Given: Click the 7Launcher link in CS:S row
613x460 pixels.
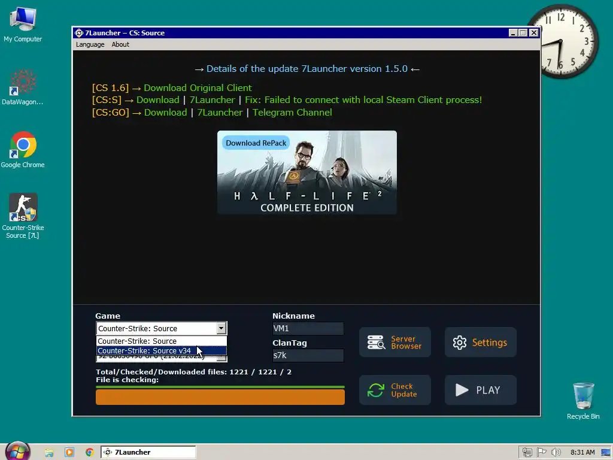Looking at the screenshot, I should (213, 100).
